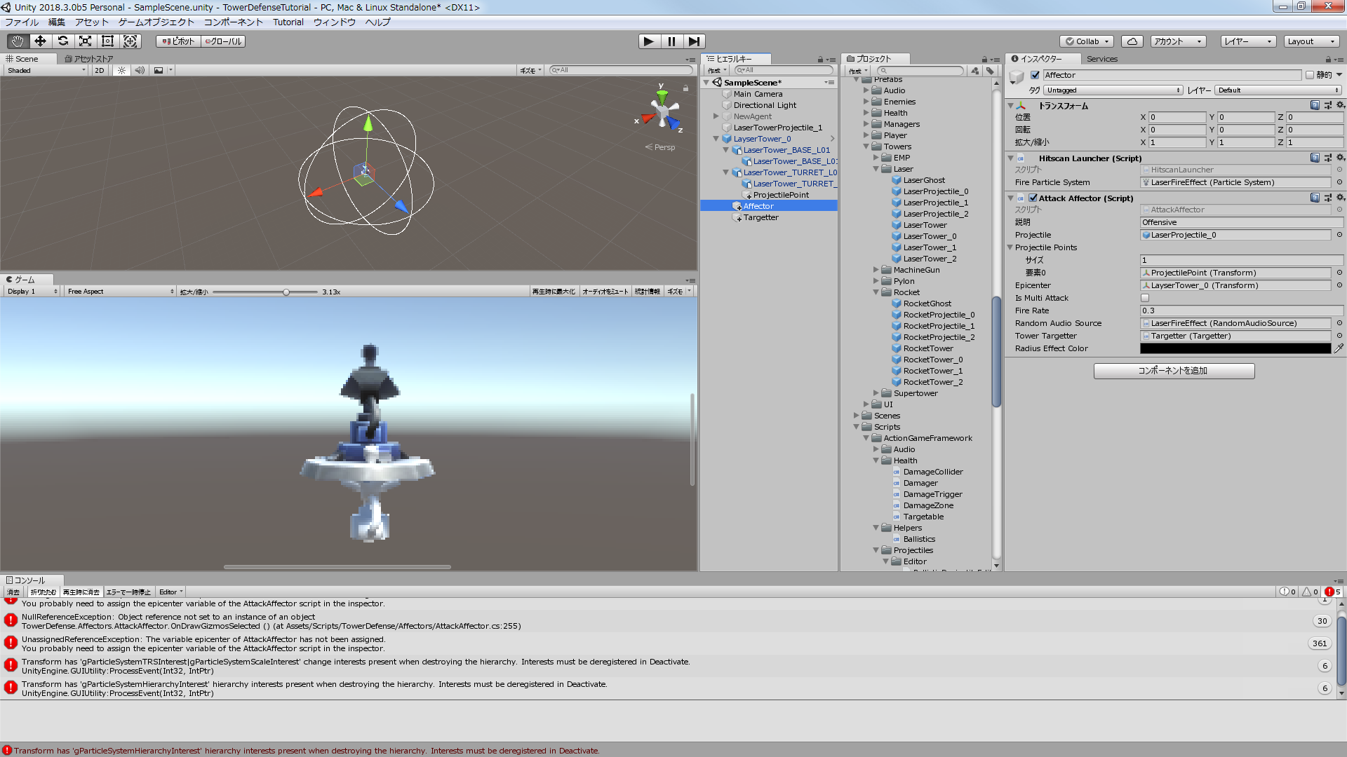
Task: Open Hitscan Launcher preset icon
Action: [1327, 158]
